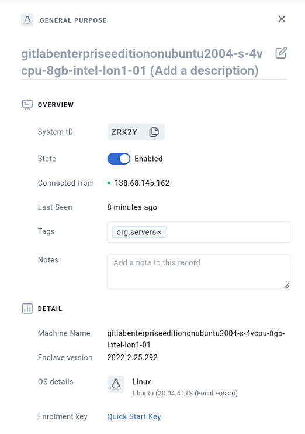Click the Linux icon in OS details

(116, 384)
